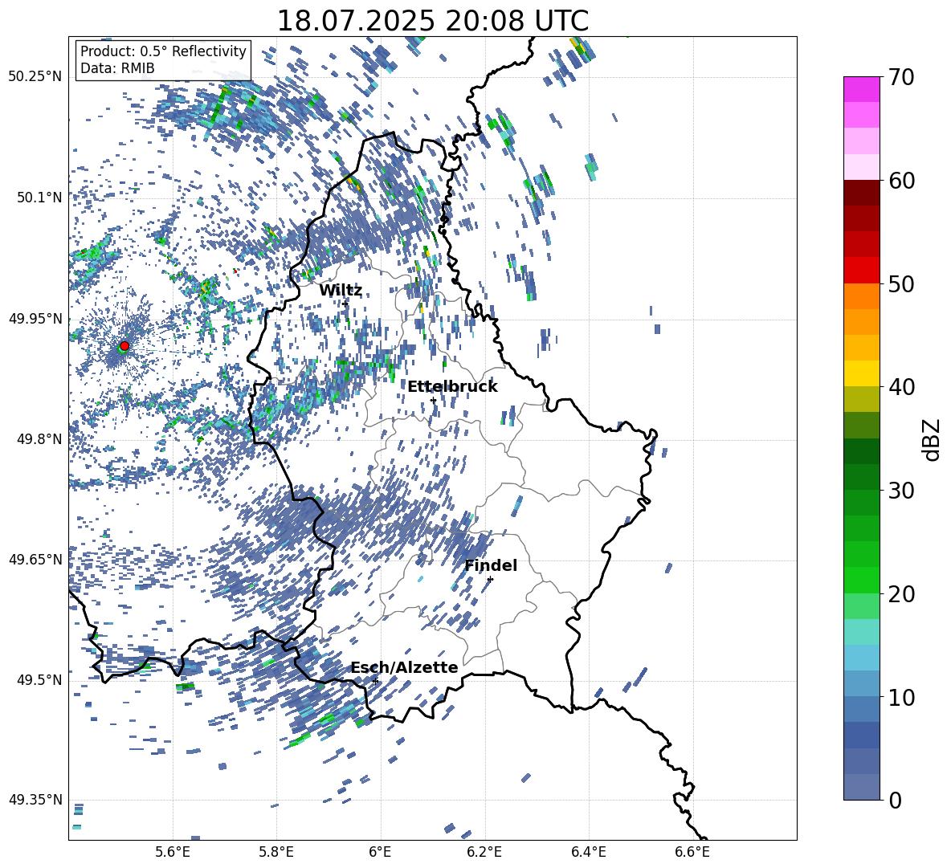The height and width of the screenshot is (868, 951).
Task: Click the 49.95°N latitude label
Action: [x=35, y=318]
